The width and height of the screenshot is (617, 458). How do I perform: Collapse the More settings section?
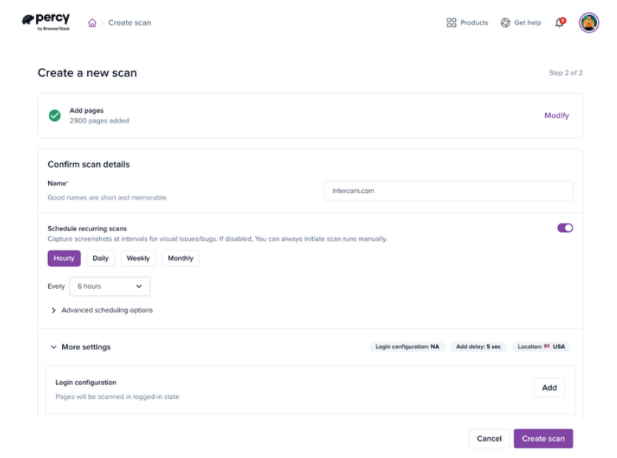click(x=80, y=346)
